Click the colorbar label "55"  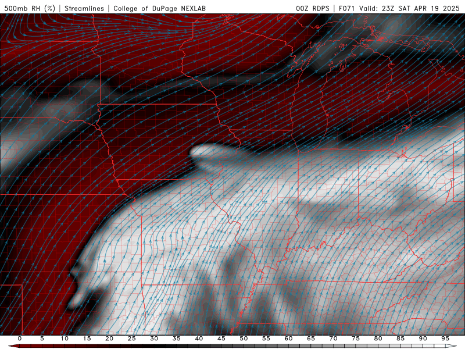coord(266,339)
